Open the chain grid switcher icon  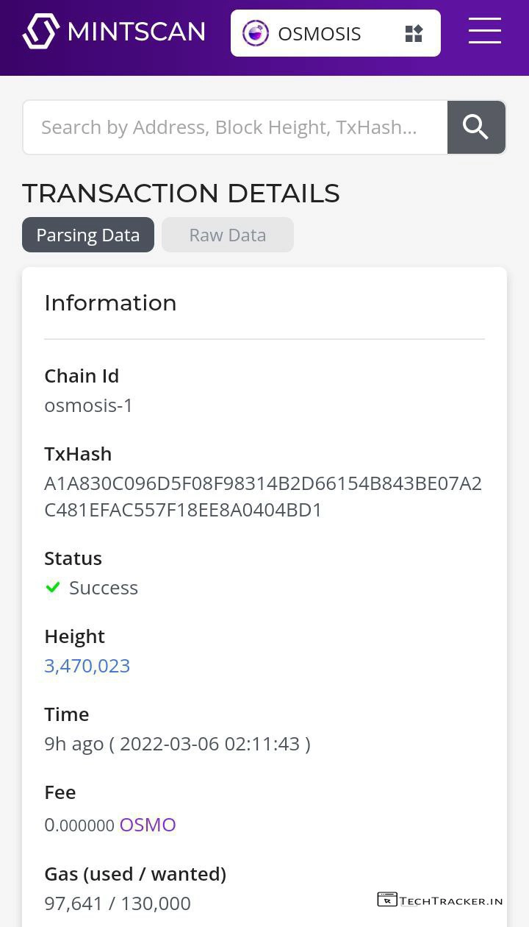click(x=414, y=33)
